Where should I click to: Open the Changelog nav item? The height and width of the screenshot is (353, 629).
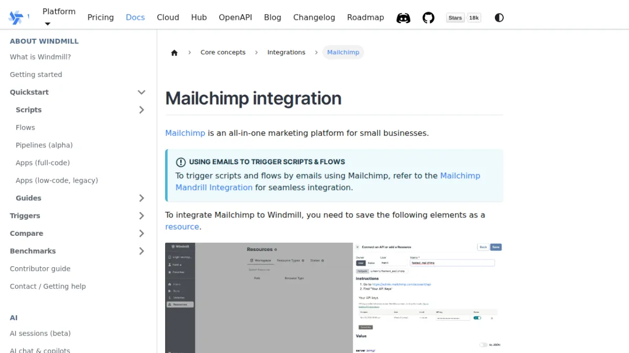click(314, 17)
